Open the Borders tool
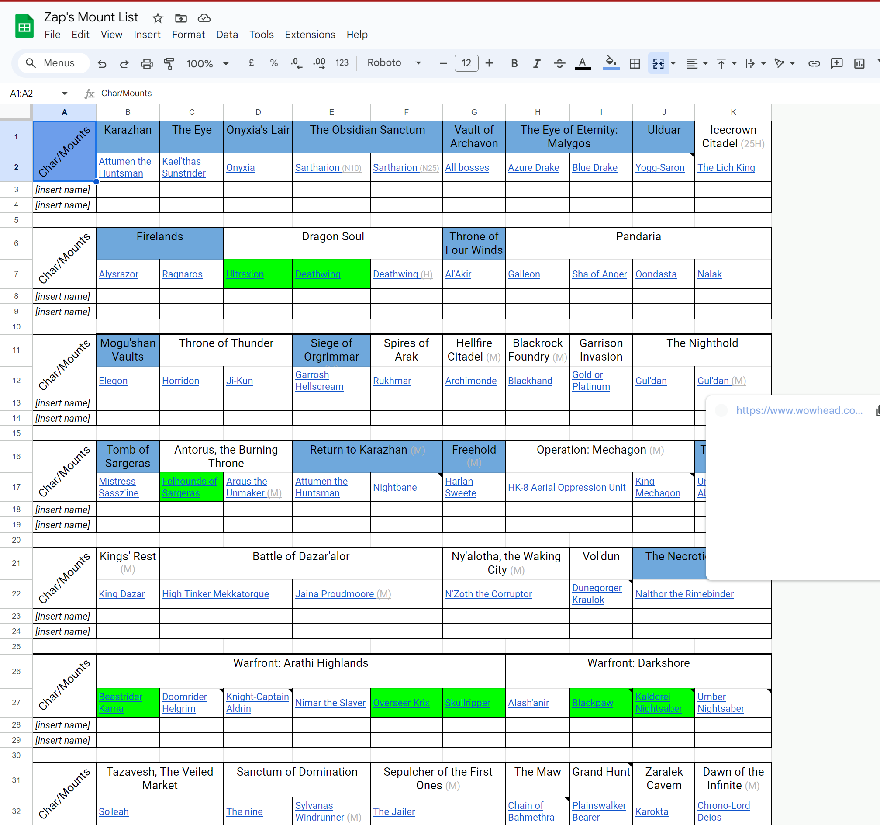This screenshot has width=880, height=825. [x=634, y=63]
